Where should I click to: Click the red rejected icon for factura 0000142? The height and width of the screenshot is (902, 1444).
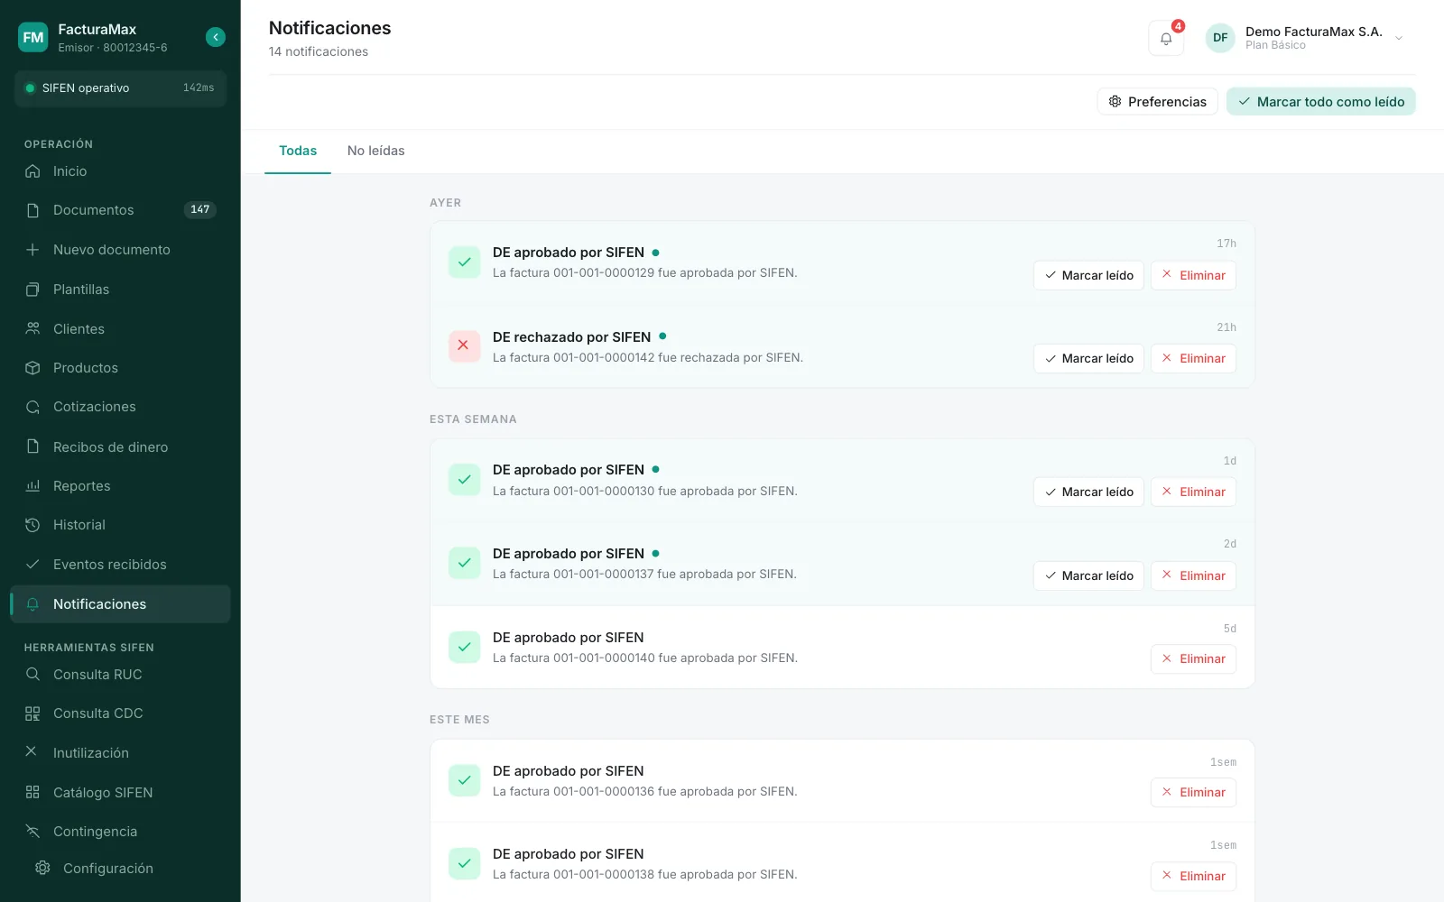point(464,345)
